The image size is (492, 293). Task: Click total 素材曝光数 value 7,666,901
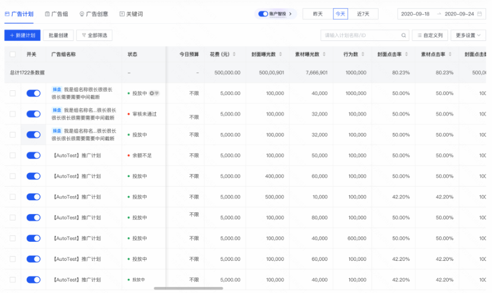317,73
